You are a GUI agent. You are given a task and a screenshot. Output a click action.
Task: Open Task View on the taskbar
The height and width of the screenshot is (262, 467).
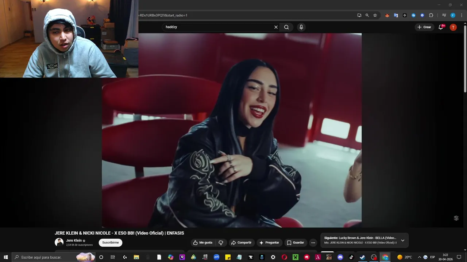pos(113,257)
